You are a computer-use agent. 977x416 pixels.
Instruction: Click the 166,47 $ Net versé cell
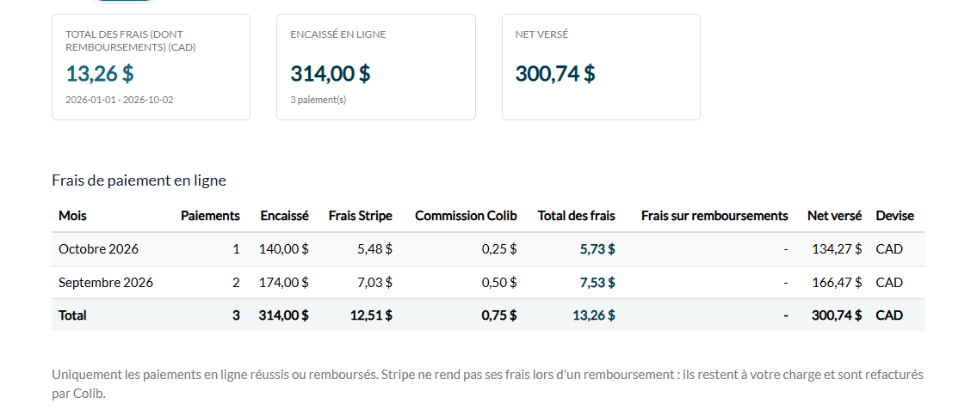[x=838, y=282]
